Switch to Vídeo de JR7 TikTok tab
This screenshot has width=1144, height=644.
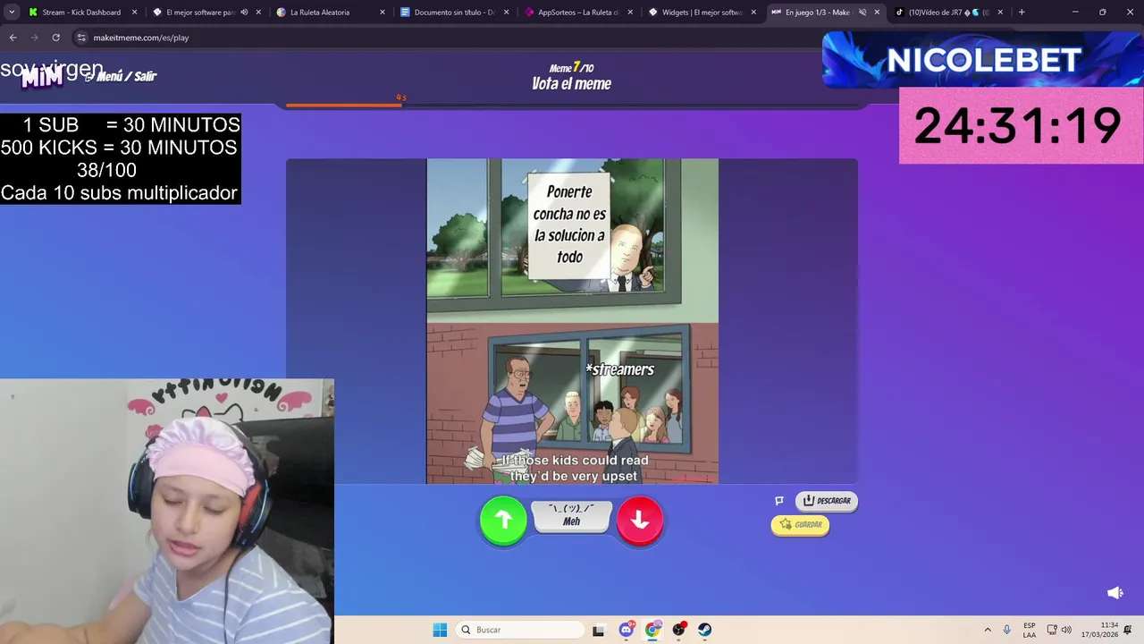(x=947, y=13)
